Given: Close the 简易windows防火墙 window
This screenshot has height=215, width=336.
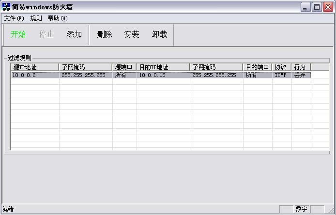Looking at the screenshot, I should click(328, 7).
